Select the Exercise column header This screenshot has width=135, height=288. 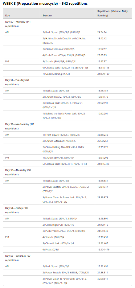click(67, 13)
